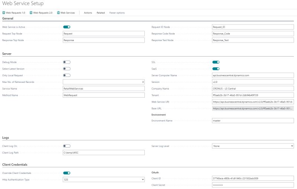This screenshot has height=189, width=297.
Task: Open the Related menu
Action: click(x=101, y=13)
